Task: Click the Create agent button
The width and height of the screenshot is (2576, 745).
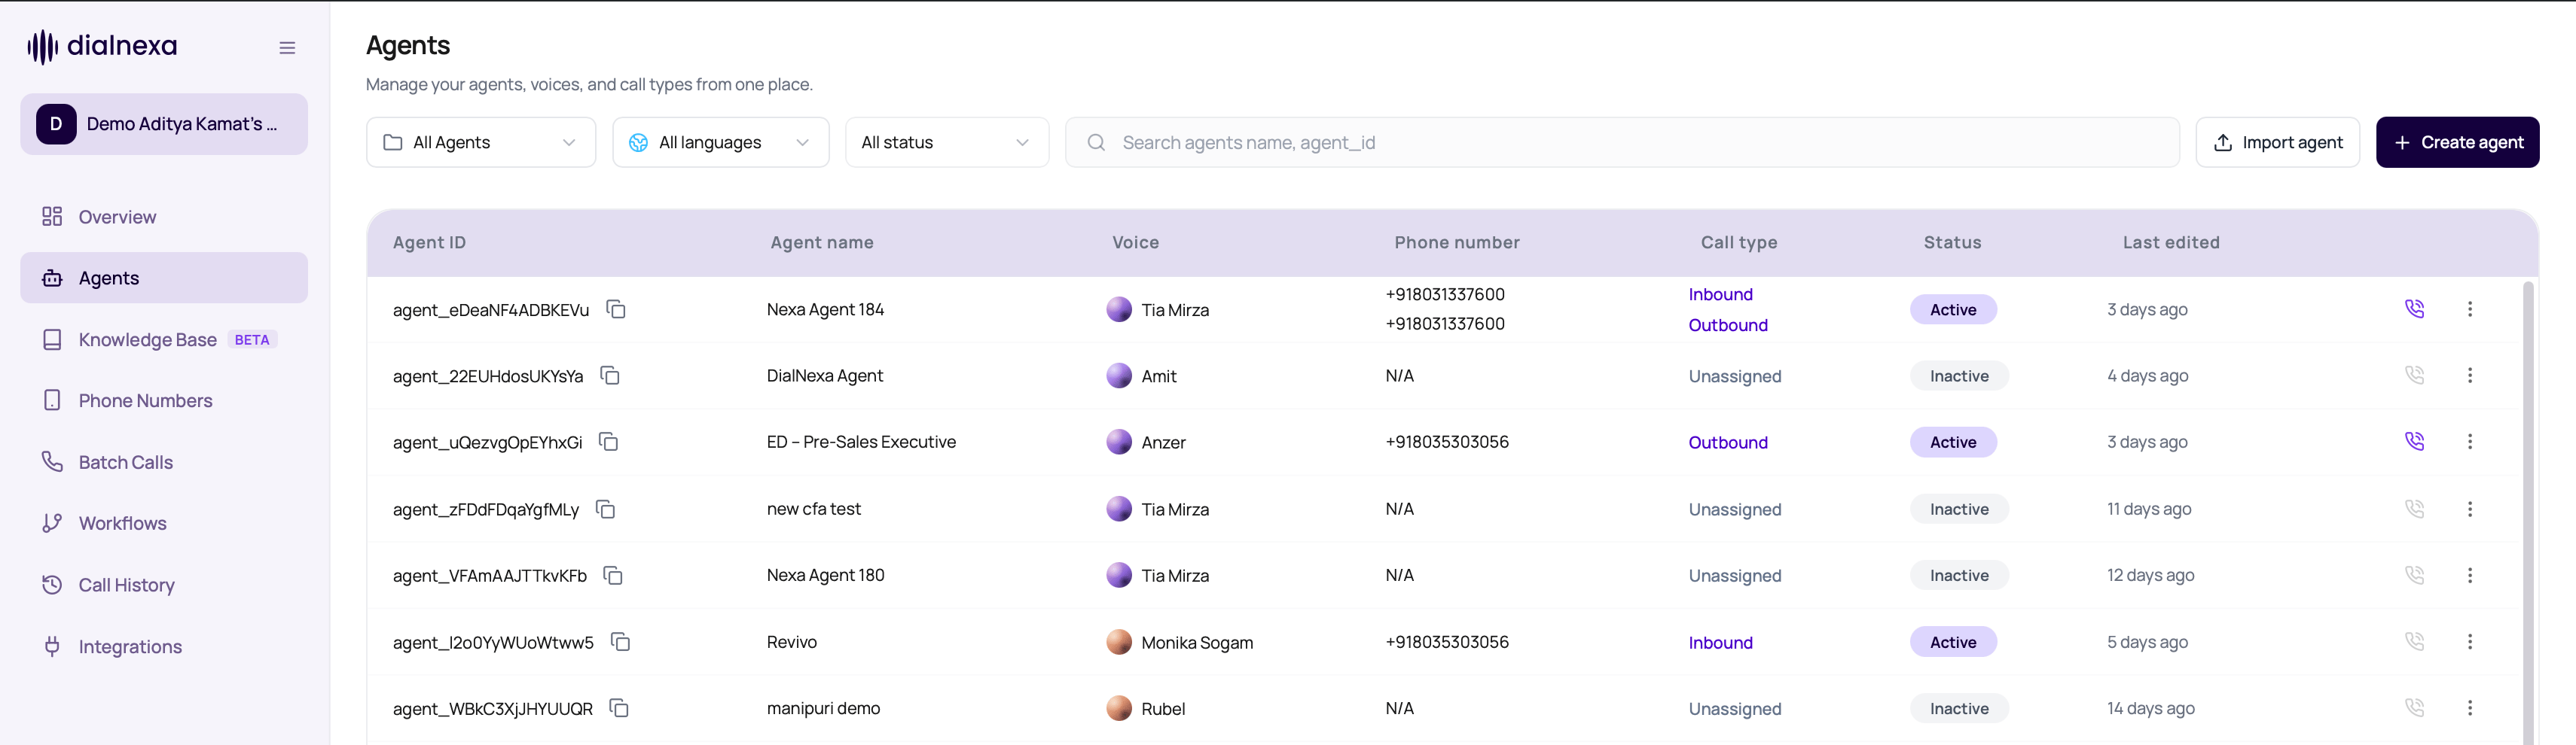Action: (x=2457, y=141)
